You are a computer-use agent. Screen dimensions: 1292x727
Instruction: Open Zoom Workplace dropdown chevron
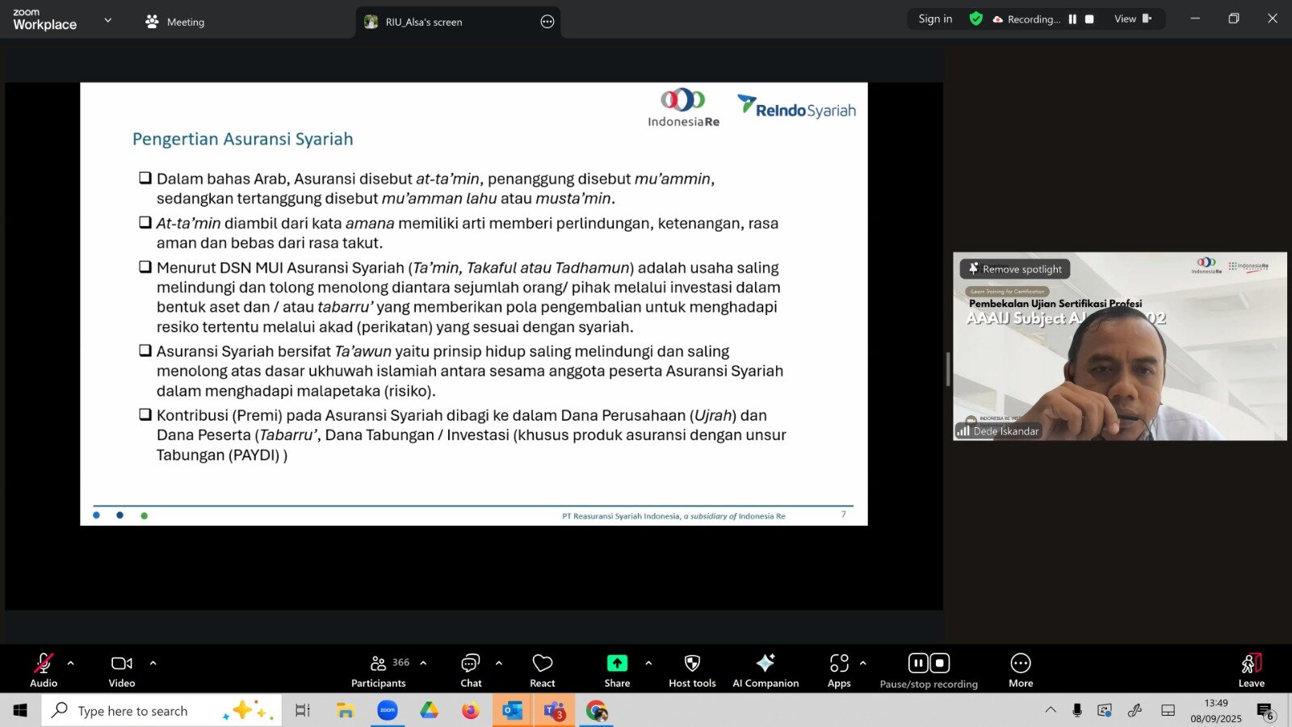(108, 20)
